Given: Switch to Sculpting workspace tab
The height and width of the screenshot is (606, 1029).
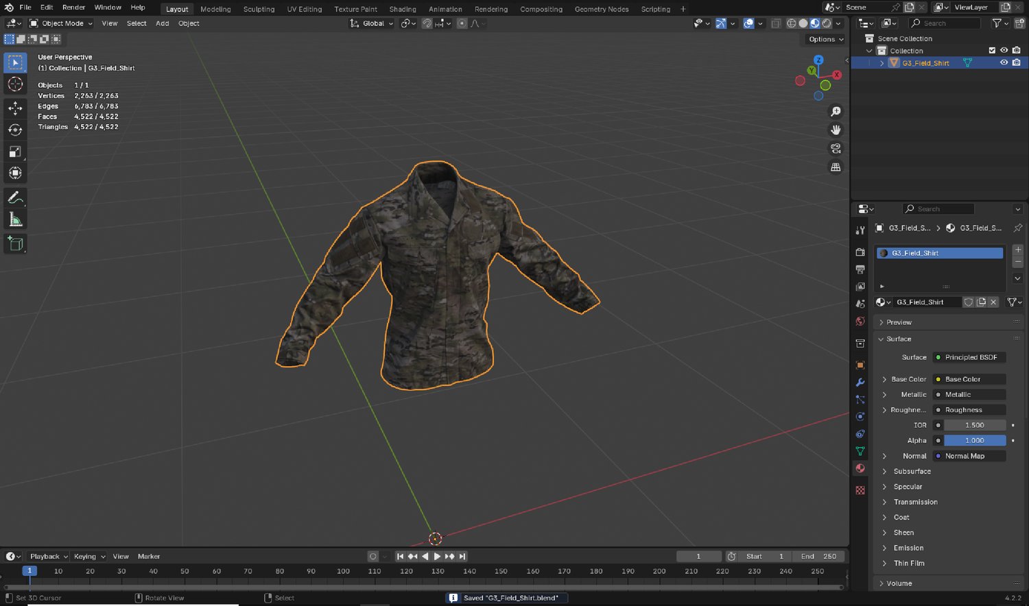Looking at the screenshot, I should click(x=259, y=9).
